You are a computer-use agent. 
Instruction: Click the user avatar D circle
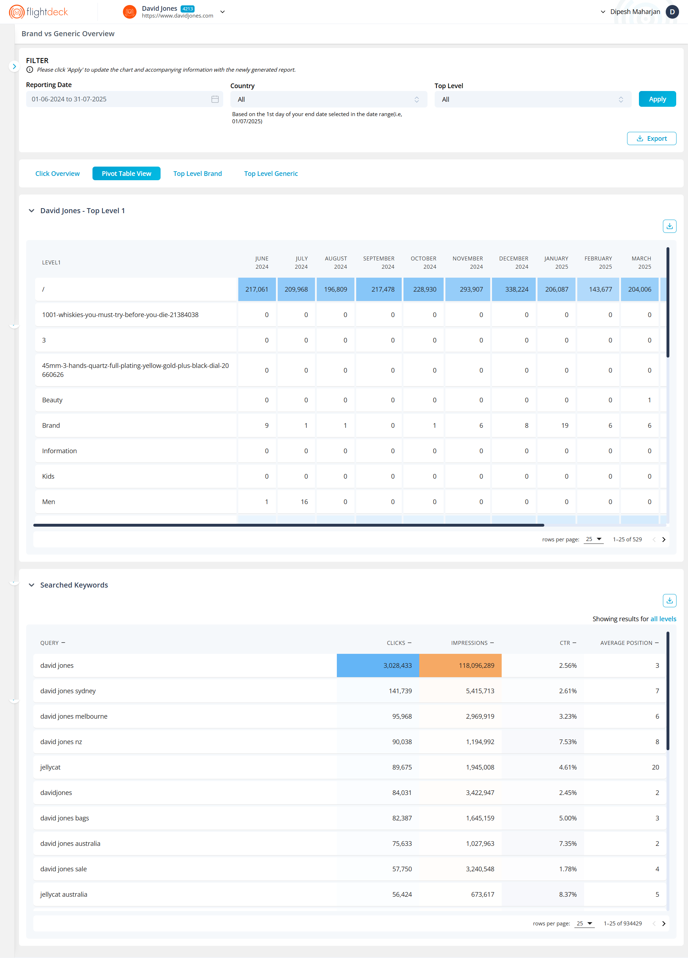tap(672, 12)
